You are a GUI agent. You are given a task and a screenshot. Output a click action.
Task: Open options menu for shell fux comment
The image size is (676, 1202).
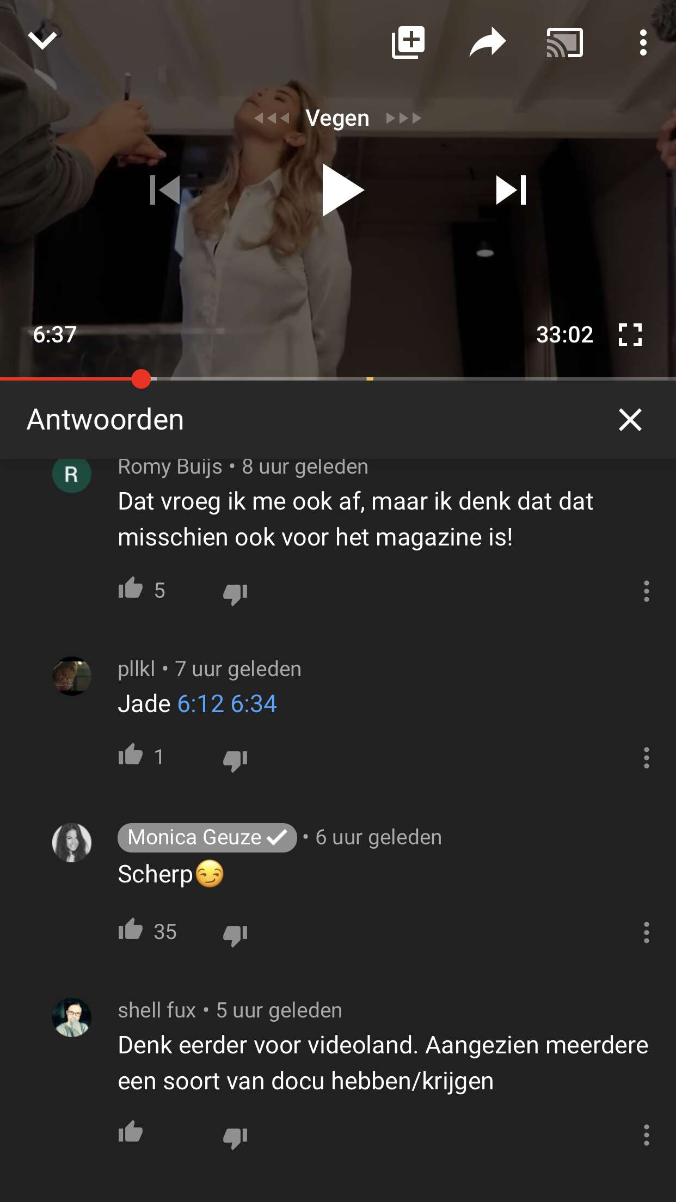click(646, 1135)
